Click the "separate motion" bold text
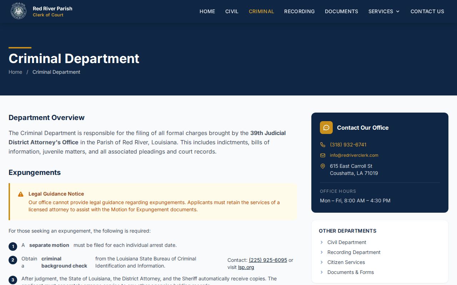Screen dimensions: 457x285 49,245
